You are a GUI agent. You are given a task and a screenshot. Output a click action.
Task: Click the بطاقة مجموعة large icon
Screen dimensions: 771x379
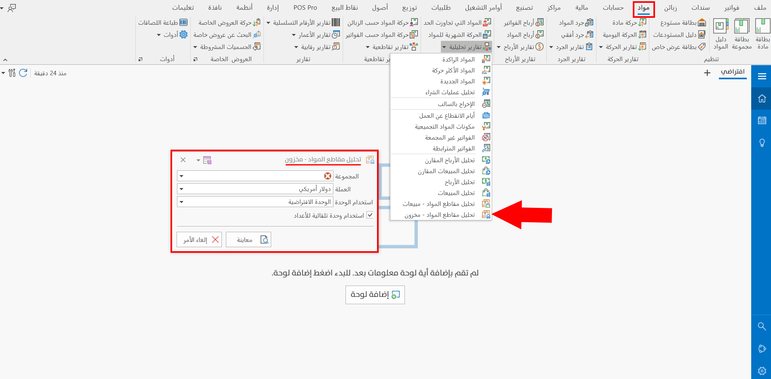742,34
